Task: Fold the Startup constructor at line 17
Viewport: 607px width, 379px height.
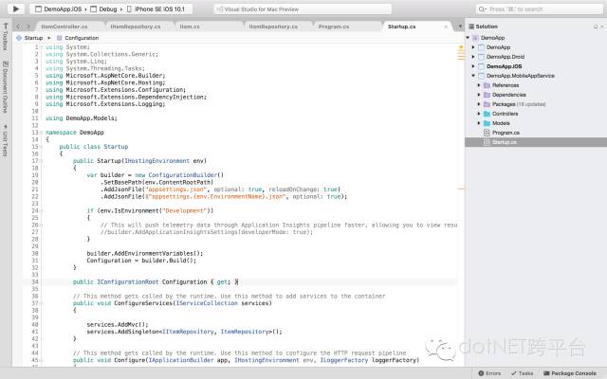Action: click(41, 161)
